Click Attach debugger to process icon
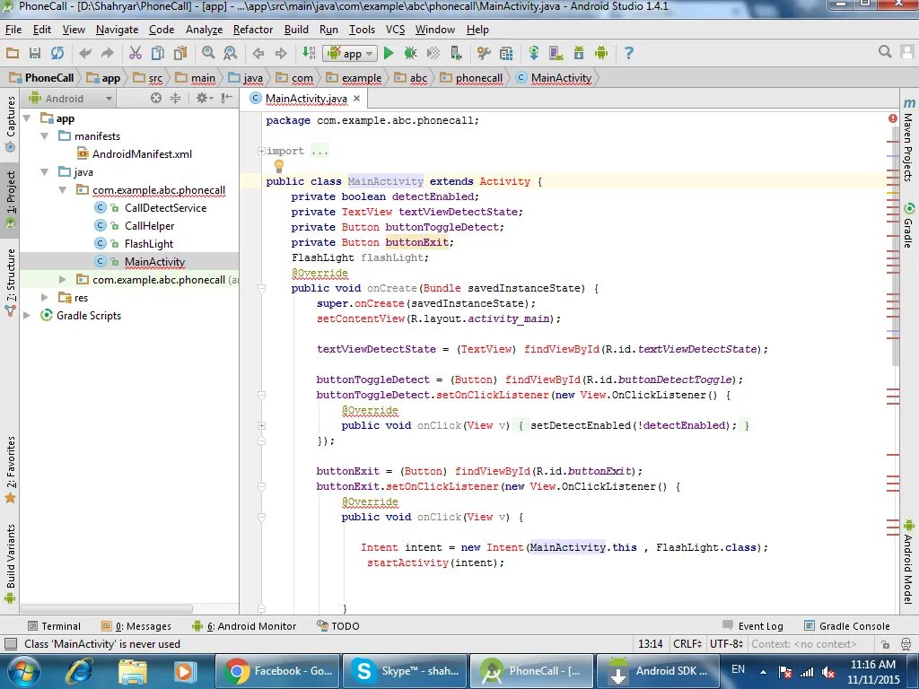The height and width of the screenshot is (689, 919). pos(456,53)
